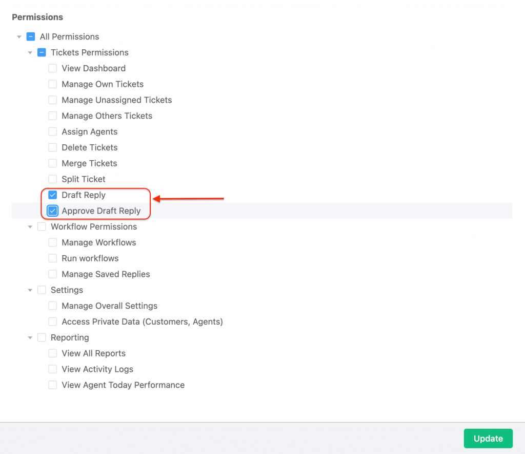Viewport: 525px width, 454px height.
Task: Click the "View All Reports" label
Action: tap(93, 353)
